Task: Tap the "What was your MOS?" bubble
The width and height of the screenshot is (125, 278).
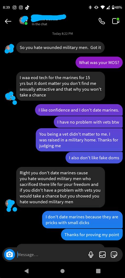Action: coord(99,62)
